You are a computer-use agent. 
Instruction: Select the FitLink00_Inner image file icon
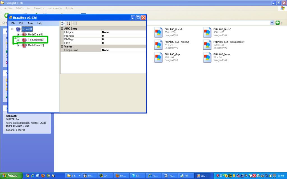(x=207, y=57)
